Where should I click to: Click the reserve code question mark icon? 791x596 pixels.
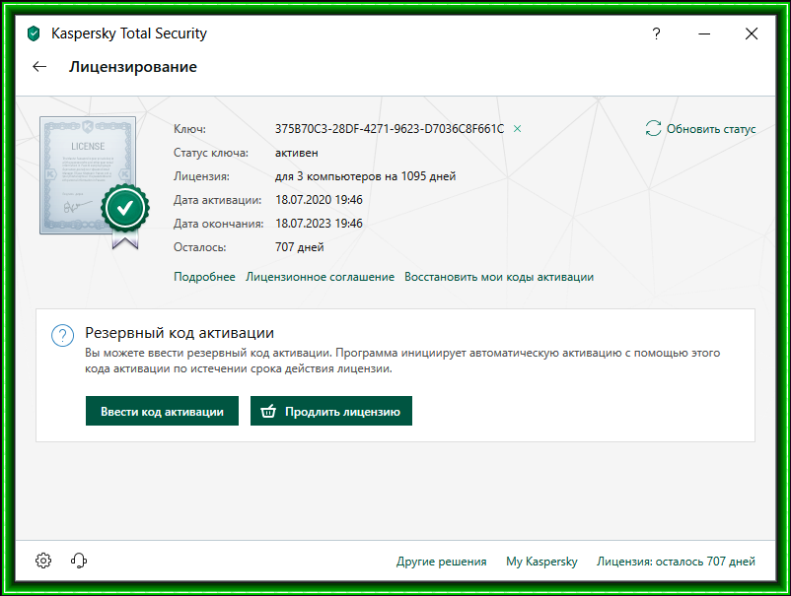(62, 336)
